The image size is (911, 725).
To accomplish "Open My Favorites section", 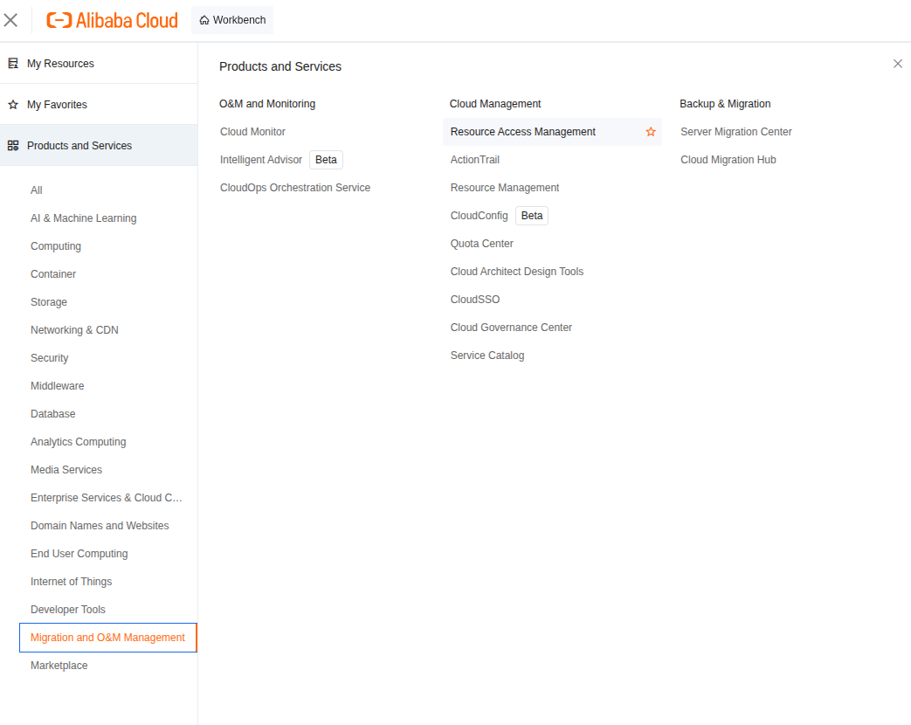I will click(99, 105).
